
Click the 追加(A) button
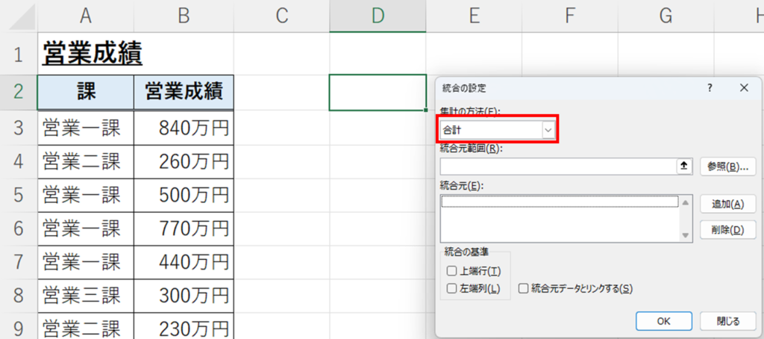[x=728, y=204]
